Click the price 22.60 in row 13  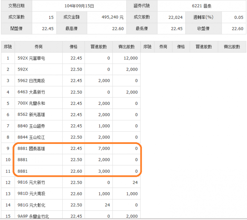pyautogui.click(x=76, y=194)
